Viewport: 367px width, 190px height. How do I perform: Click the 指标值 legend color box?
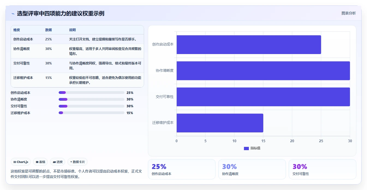246,148
